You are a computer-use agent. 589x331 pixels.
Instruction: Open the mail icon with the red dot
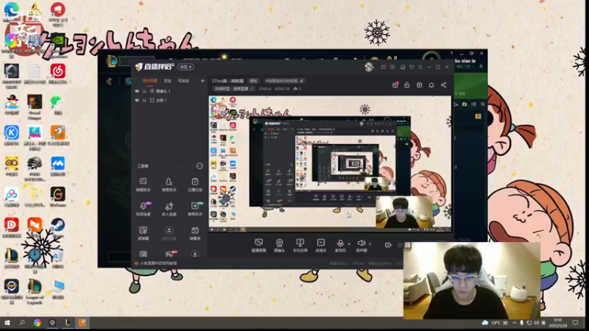(383, 67)
